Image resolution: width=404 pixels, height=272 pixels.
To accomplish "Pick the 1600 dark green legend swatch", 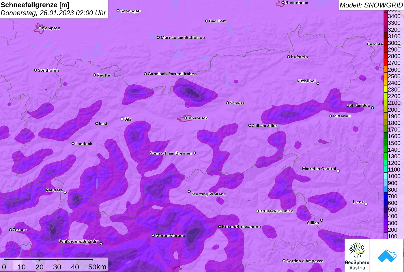I will [386, 136].
